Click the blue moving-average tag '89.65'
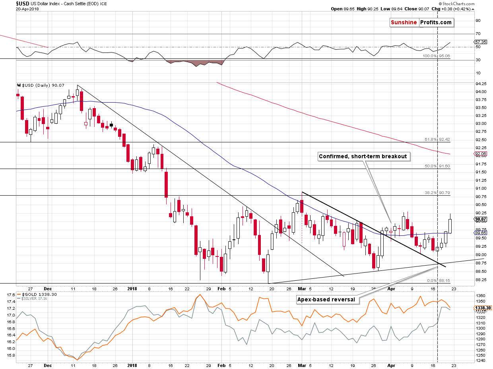493x369 pixels. 480,233
